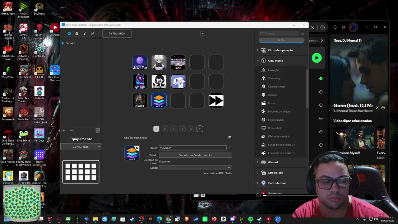398x224 pixels.
Task: Select the VOLTO JÁ deck key
Action: point(159,100)
